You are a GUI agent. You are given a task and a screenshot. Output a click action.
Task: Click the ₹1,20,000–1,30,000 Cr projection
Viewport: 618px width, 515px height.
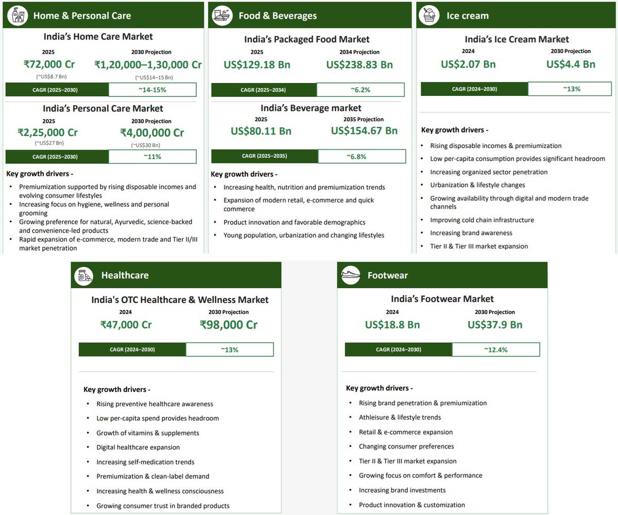(x=148, y=64)
